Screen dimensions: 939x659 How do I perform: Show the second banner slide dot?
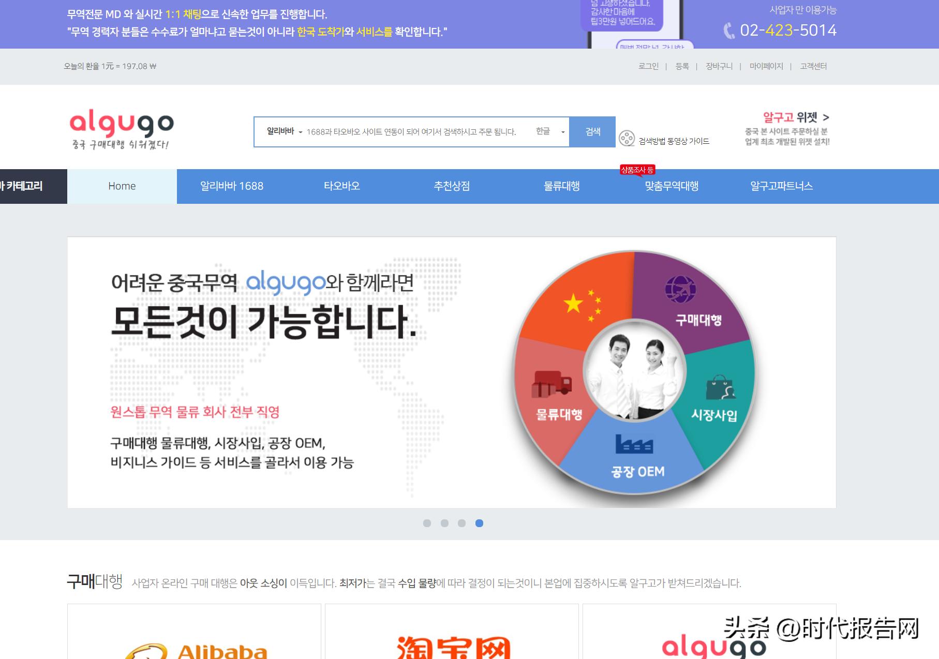(444, 523)
